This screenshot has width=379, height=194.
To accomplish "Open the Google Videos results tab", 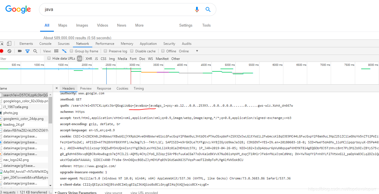I will click(102, 25).
